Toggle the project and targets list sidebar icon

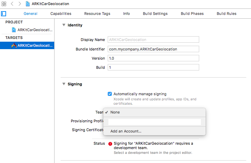pos(4,14)
